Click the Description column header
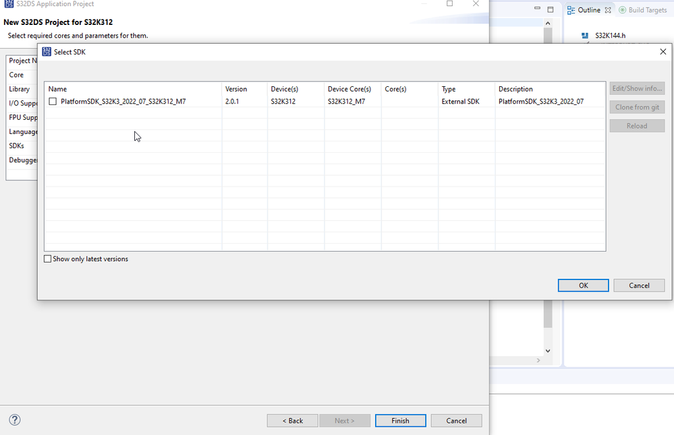 click(551, 89)
